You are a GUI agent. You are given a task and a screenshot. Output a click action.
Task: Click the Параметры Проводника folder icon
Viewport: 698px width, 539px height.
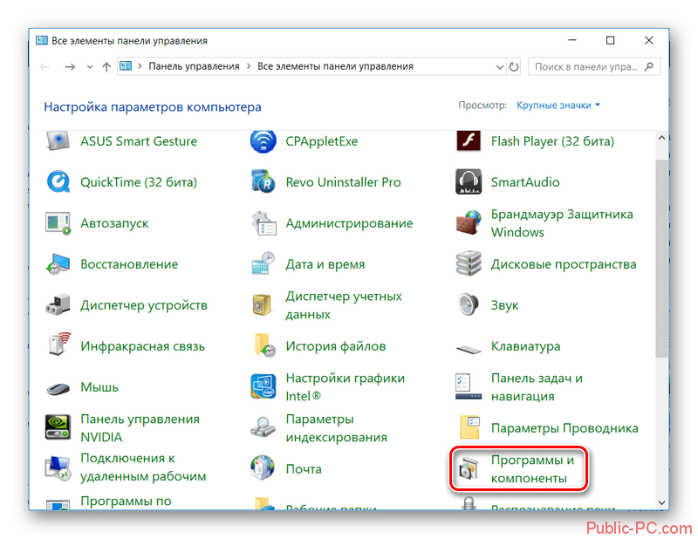[x=469, y=427]
